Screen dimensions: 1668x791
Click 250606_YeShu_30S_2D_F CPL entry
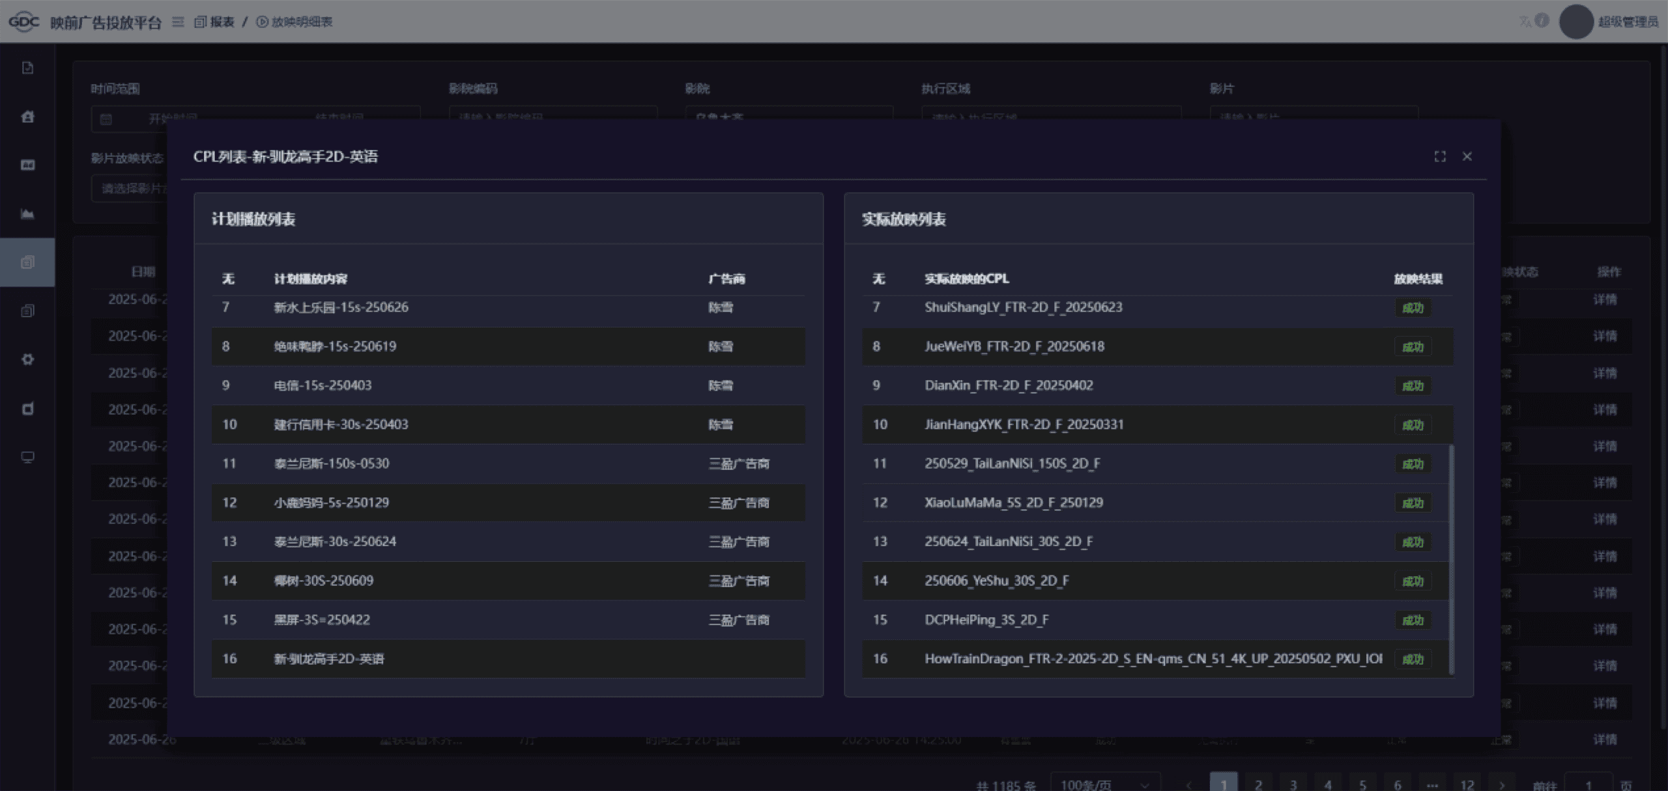click(x=996, y=581)
